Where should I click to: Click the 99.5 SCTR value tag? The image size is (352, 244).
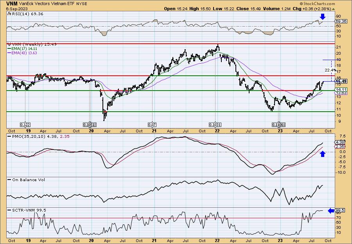click(x=340, y=210)
